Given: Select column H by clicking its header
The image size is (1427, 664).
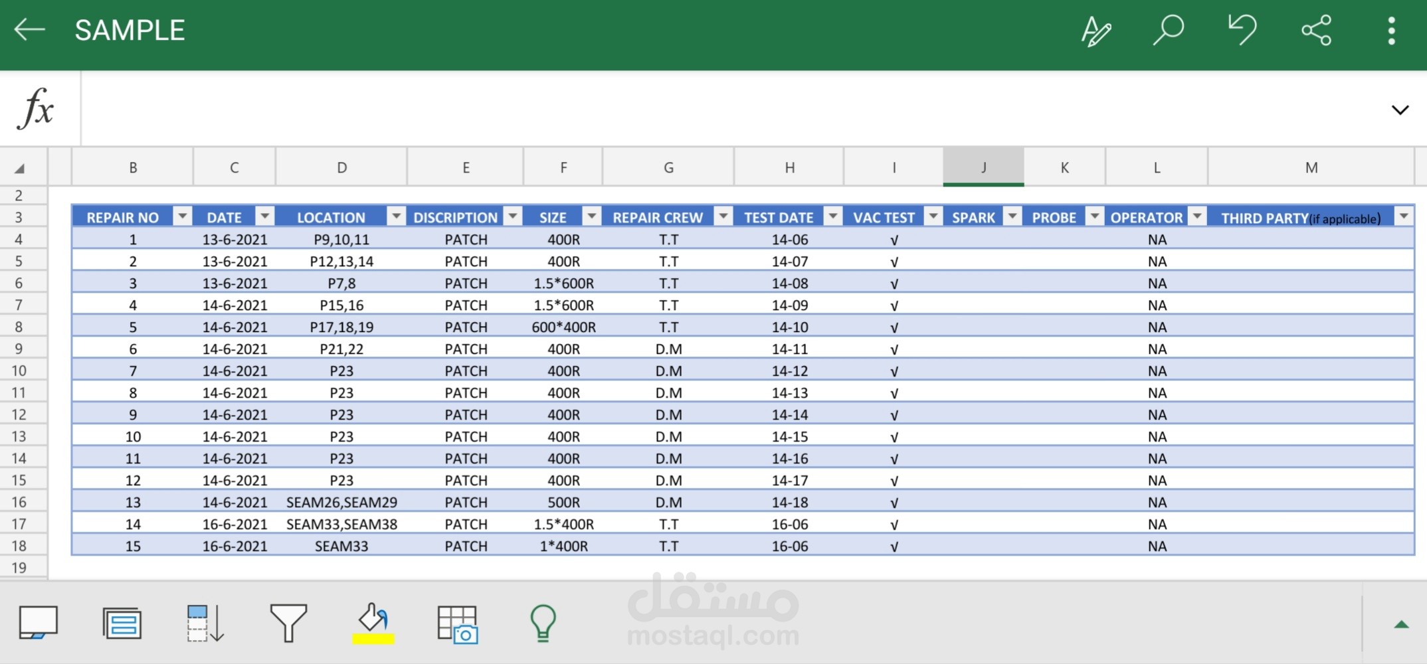Looking at the screenshot, I should pos(789,167).
